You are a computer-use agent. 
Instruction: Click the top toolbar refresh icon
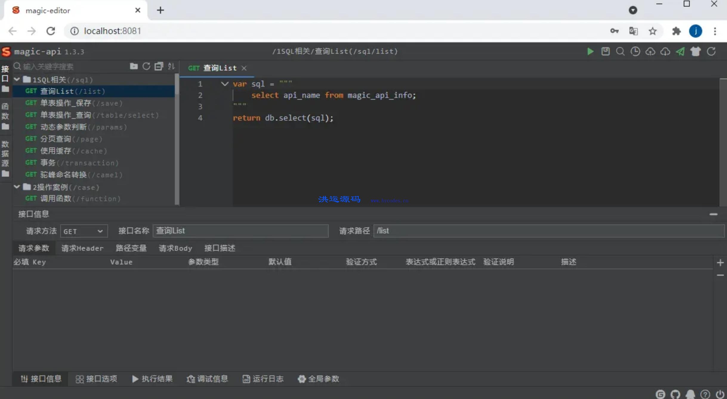711,51
